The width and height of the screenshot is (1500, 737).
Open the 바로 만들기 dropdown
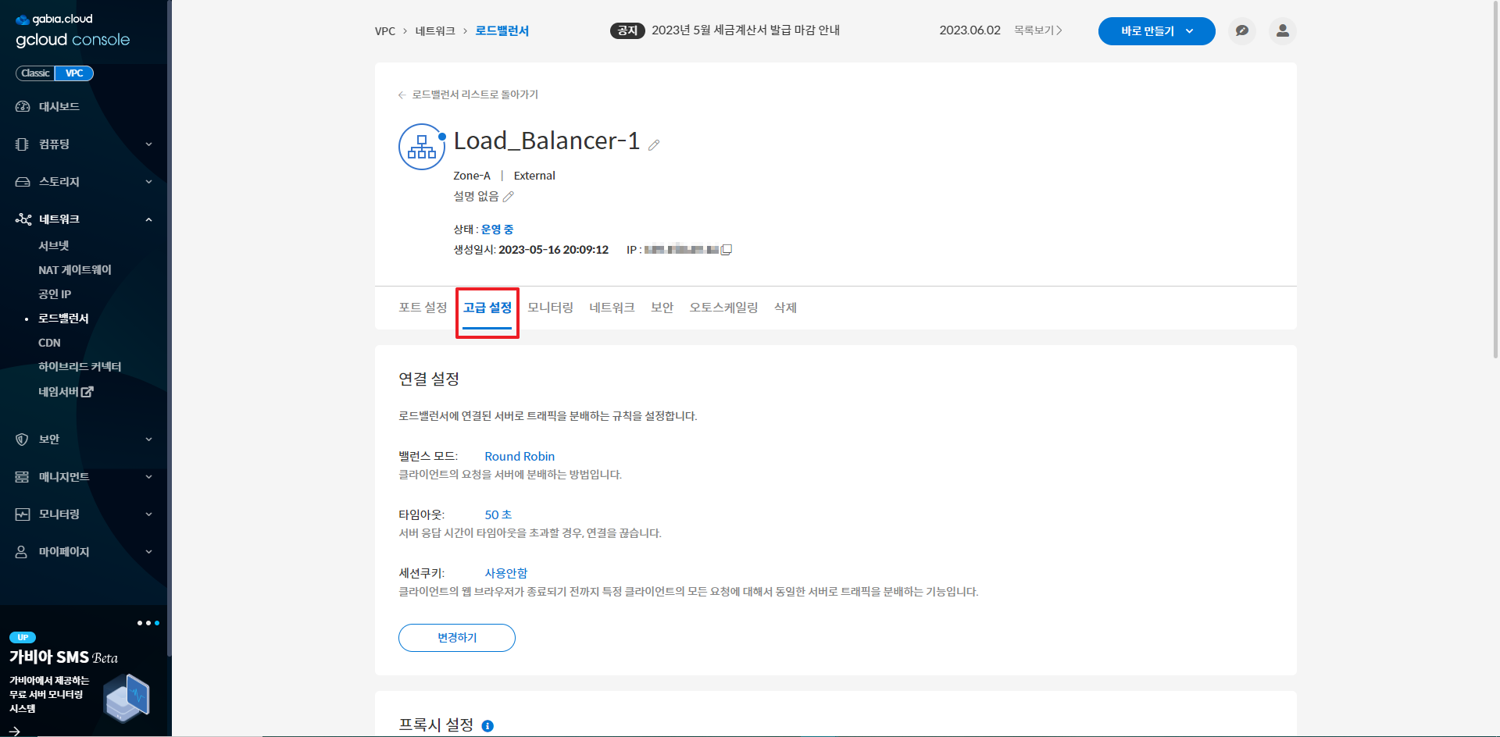pos(1156,31)
